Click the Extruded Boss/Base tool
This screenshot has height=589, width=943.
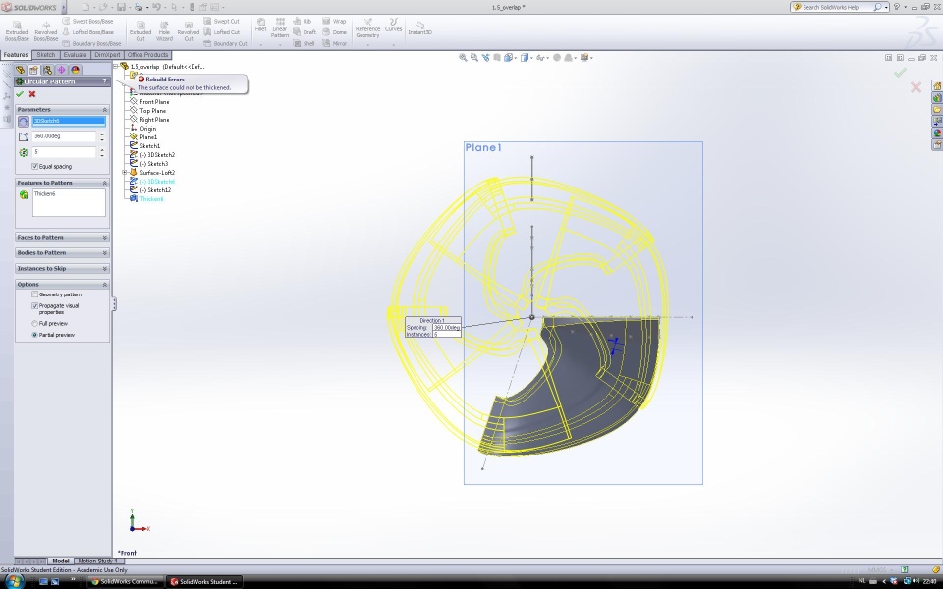coord(17,31)
